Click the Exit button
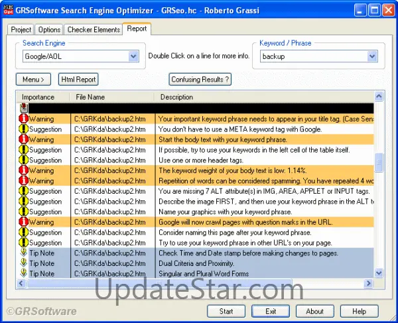 (x=271, y=311)
